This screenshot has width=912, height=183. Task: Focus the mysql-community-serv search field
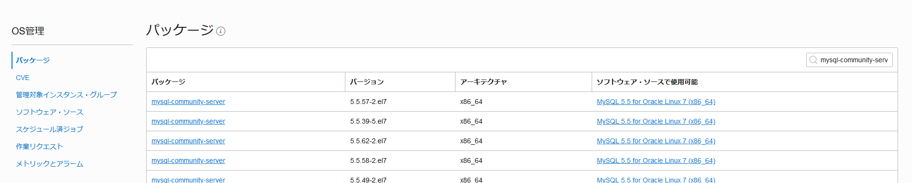tap(849, 60)
